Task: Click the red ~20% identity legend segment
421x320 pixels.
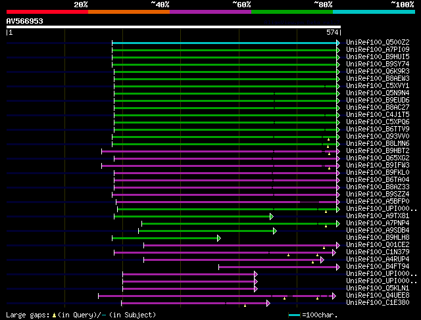Action: [x=47, y=12]
